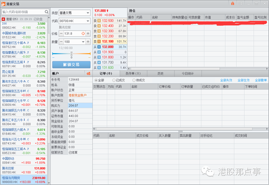Click the search magnifier icon
The height and width of the screenshot is (185, 269).
point(47,12)
